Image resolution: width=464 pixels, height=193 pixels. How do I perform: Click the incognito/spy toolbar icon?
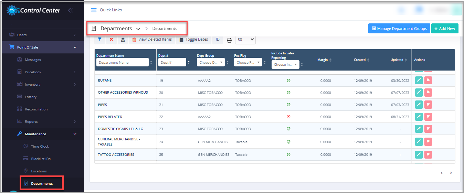coord(123,40)
